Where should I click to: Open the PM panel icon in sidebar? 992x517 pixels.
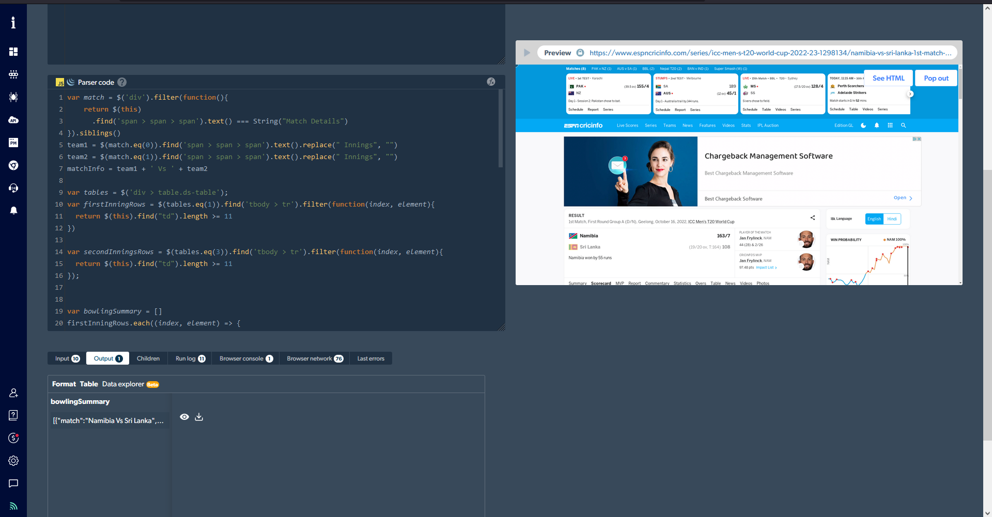tap(13, 143)
